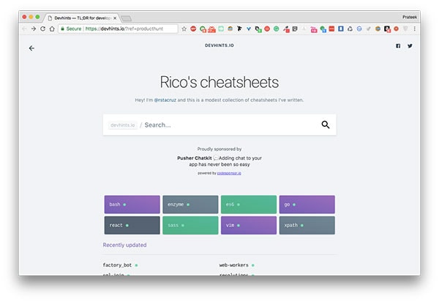This screenshot has width=439, height=302.
Task: Click the devhints.io prefix in search box
Action: 123,125
